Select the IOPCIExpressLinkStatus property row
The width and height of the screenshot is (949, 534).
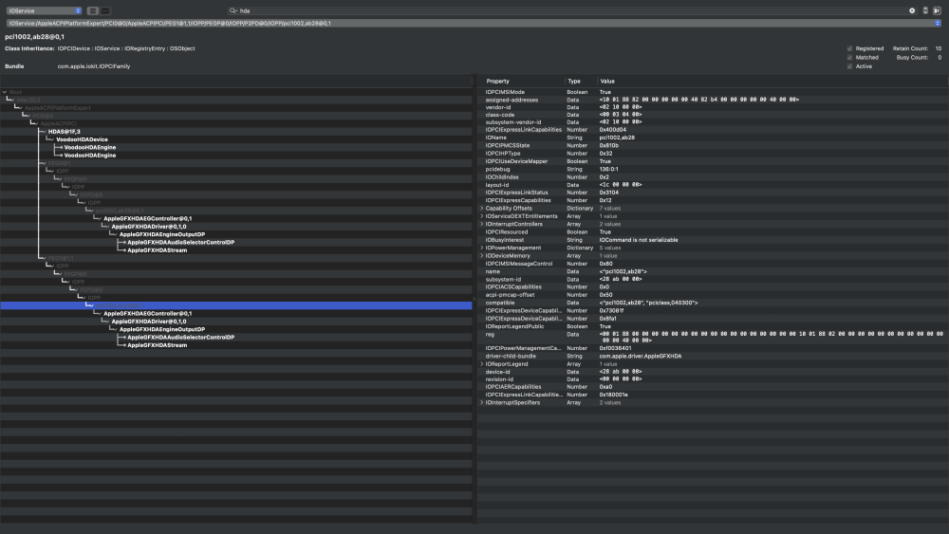coord(713,193)
